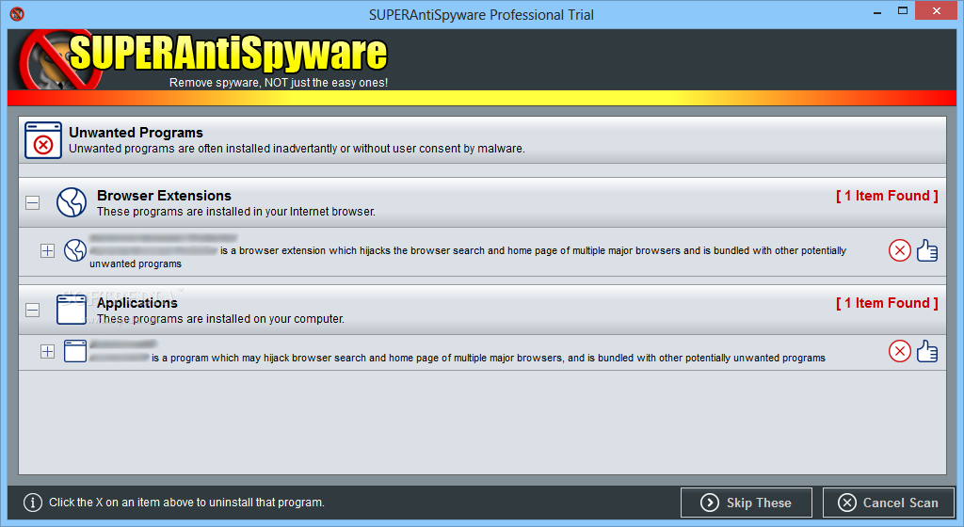
Task: Close the SUPERAntiSpyware window
Action: click(x=937, y=11)
